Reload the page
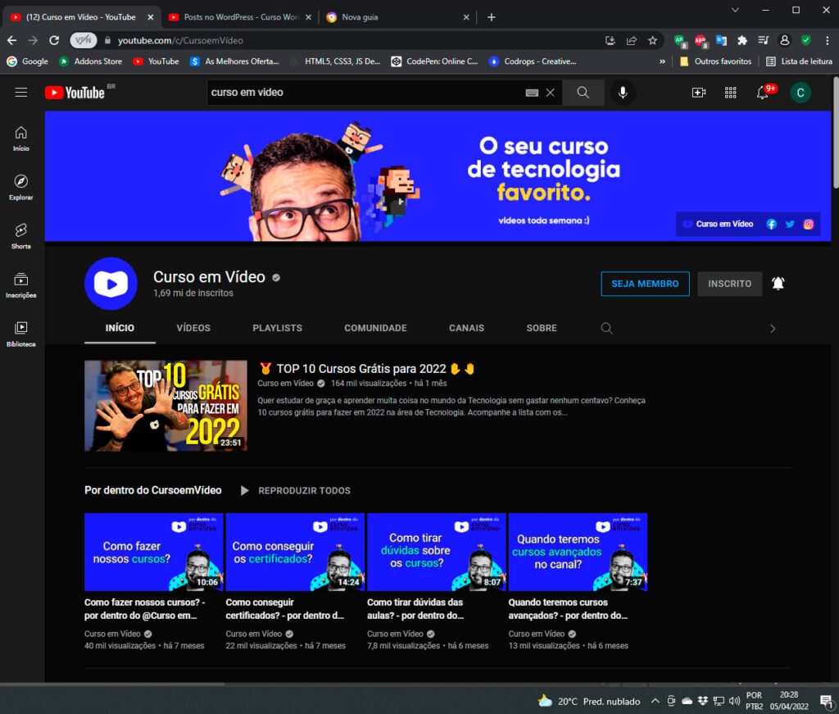839x714 pixels. click(54, 41)
